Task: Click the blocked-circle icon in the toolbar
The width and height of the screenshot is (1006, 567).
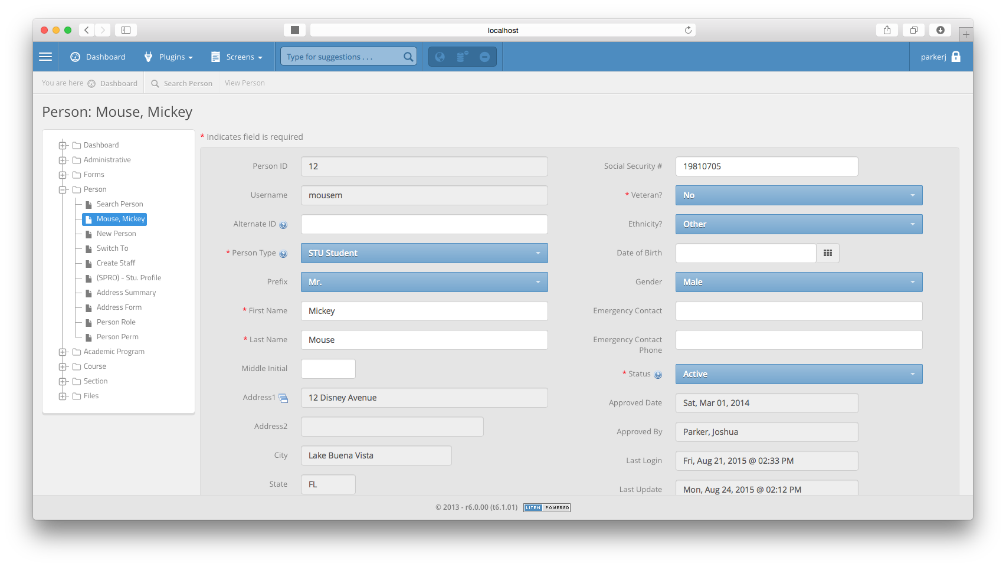Action: 484,56
